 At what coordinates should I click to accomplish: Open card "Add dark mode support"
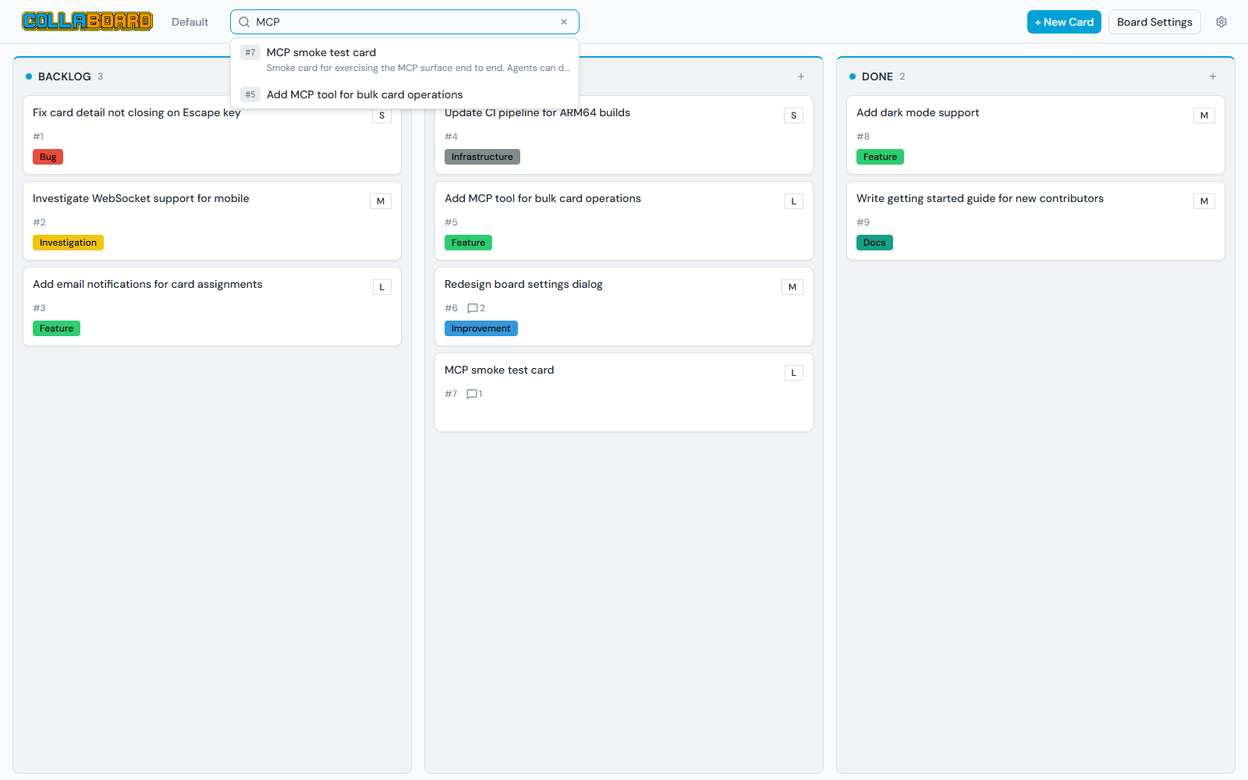(1036, 135)
